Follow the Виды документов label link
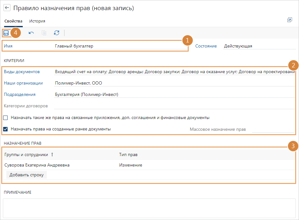The image size is (299, 220). click(22, 72)
